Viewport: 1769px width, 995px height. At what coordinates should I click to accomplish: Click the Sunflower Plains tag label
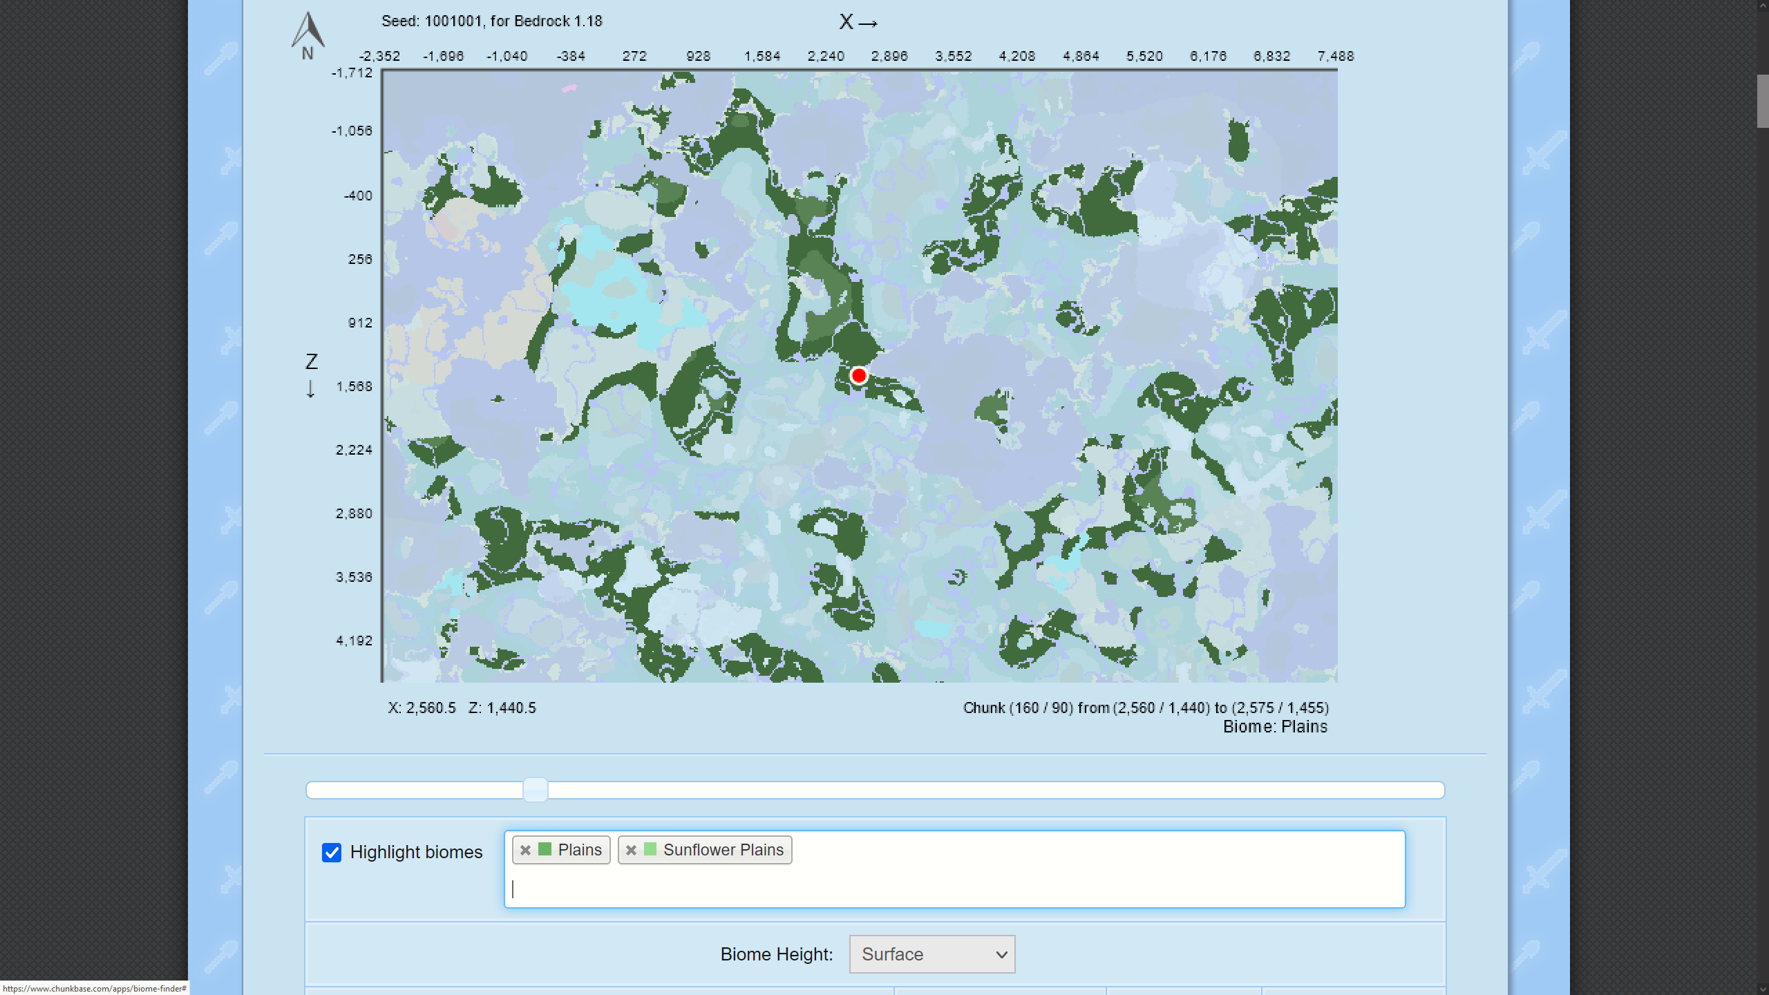click(x=723, y=850)
